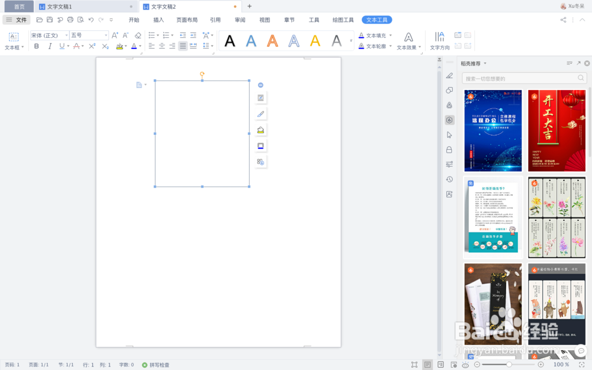Select the red 开工大吉 template thumbnail

(x=556, y=131)
